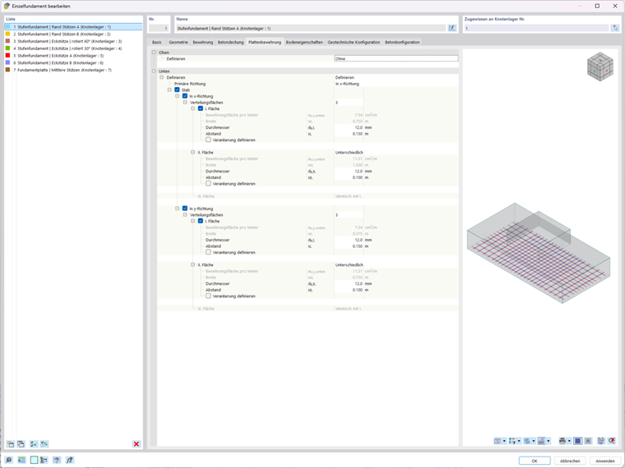The width and height of the screenshot is (625, 468).
Task: Click the view cube in the 3D preview
Action: pyautogui.click(x=600, y=67)
